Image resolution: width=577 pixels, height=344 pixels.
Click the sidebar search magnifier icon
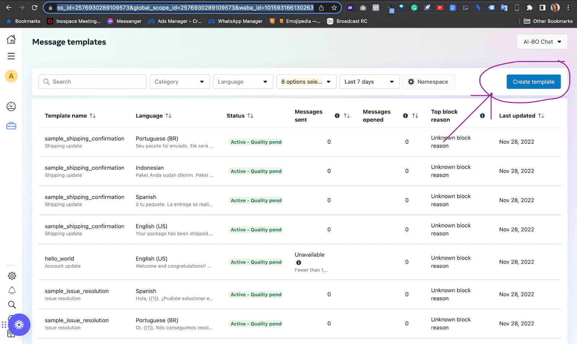pyautogui.click(x=12, y=305)
